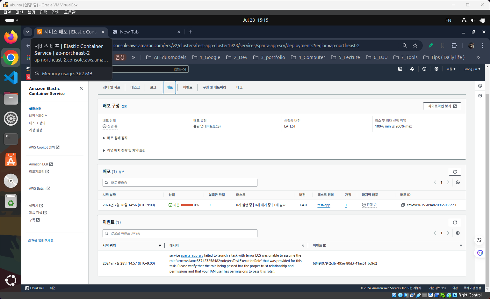This screenshot has width=490, height=299.
Task: Expand the 배포 실패 감지 section
Action: coord(115,138)
